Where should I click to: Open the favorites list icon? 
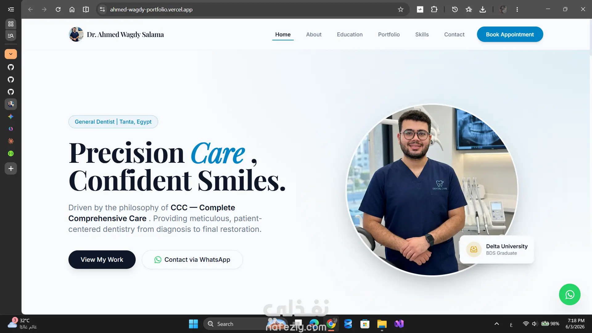469,10
